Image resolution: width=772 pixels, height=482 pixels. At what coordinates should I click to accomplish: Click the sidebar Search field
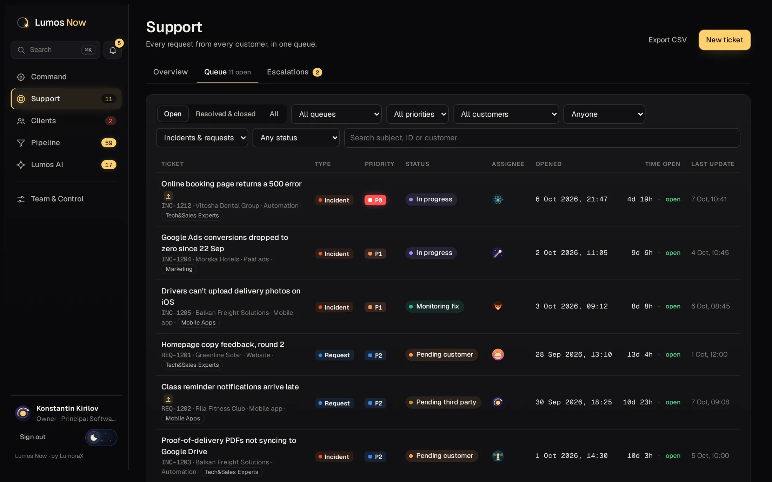point(55,50)
